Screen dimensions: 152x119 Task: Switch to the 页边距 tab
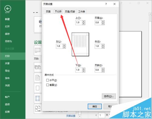point(58,11)
